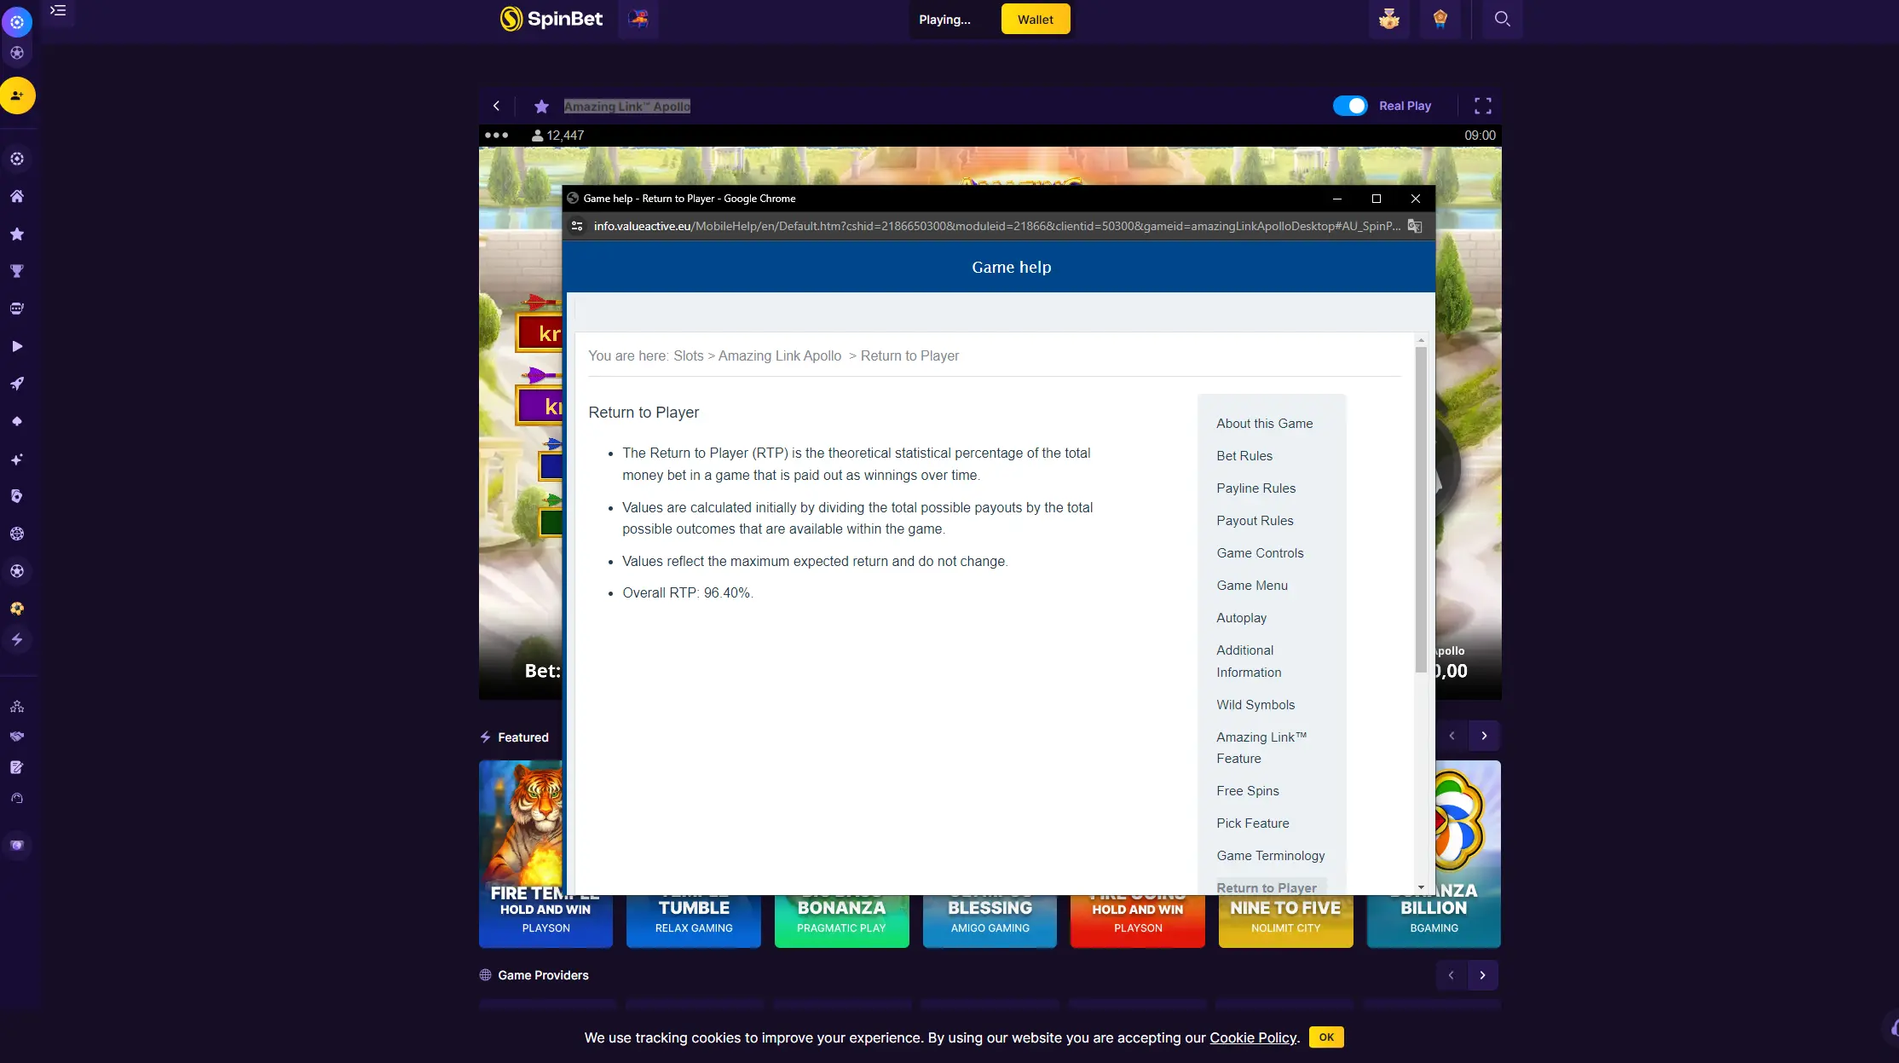Image resolution: width=1899 pixels, height=1063 pixels.
Task: Open Payline Rules help topic
Action: (x=1255, y=488)
